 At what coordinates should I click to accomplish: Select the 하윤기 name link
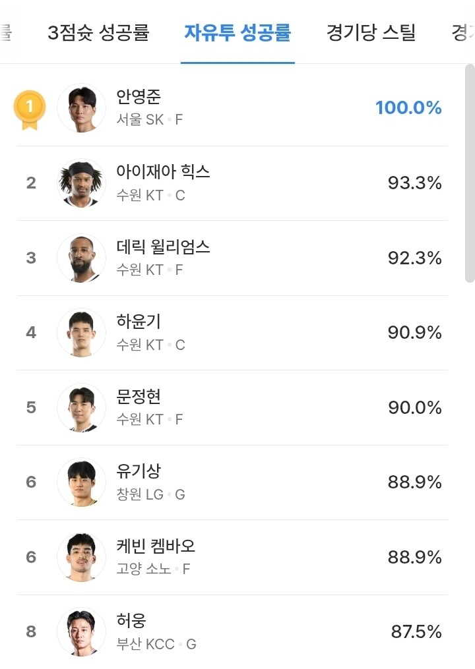coord(139,322)
